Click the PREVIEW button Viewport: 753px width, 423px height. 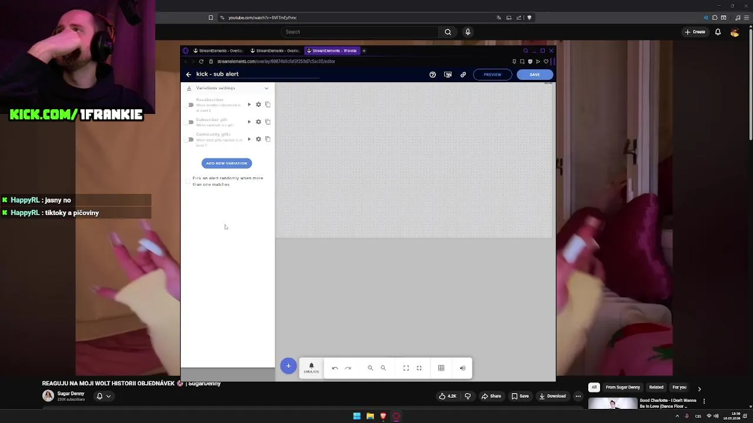[492, 75]
